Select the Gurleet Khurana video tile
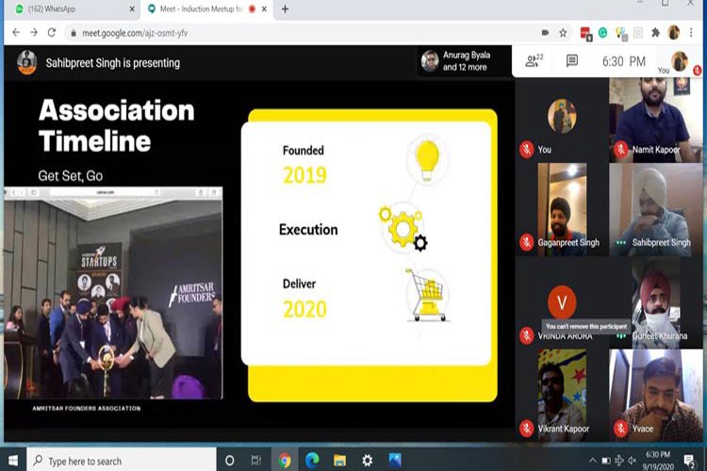The width and height of the screenshot is (707, 471). pos(655,303)
